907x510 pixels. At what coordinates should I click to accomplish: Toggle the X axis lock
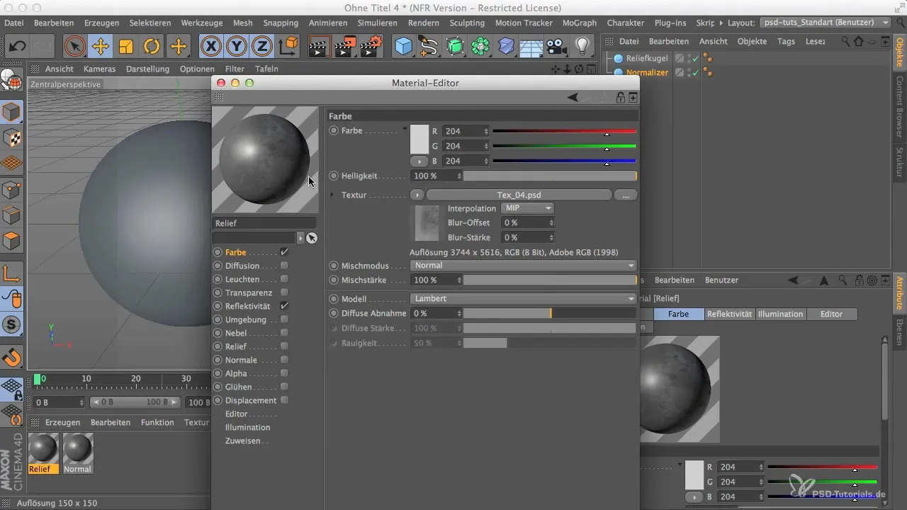coord(210,47)
